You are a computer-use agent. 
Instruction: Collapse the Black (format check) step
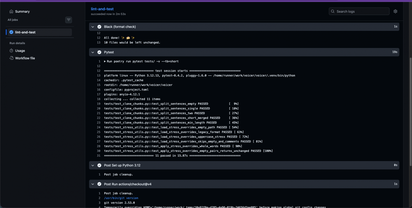(x=93, y=27)
